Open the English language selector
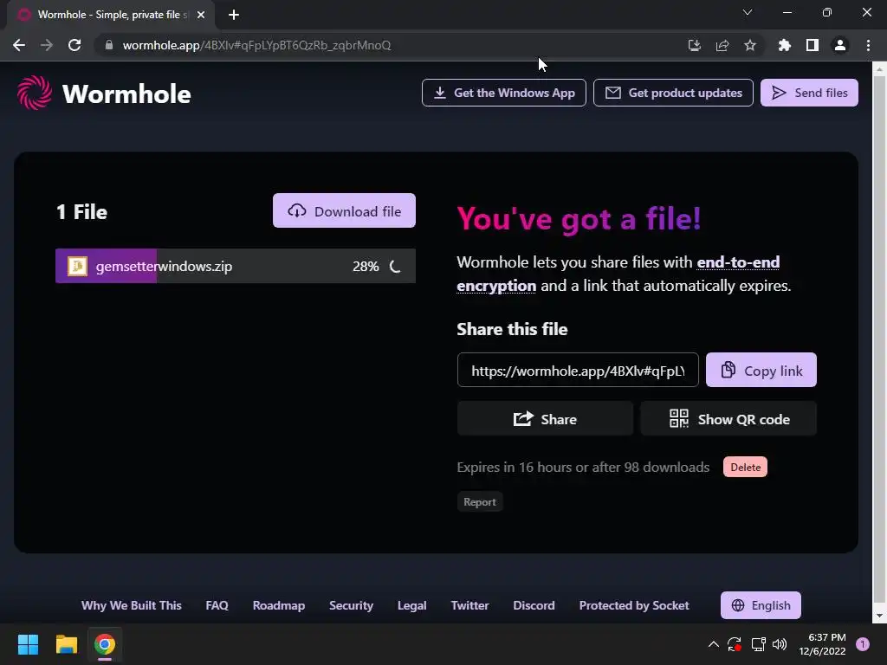The width and height of the screenshot is (887, 665). pos(761,605)
